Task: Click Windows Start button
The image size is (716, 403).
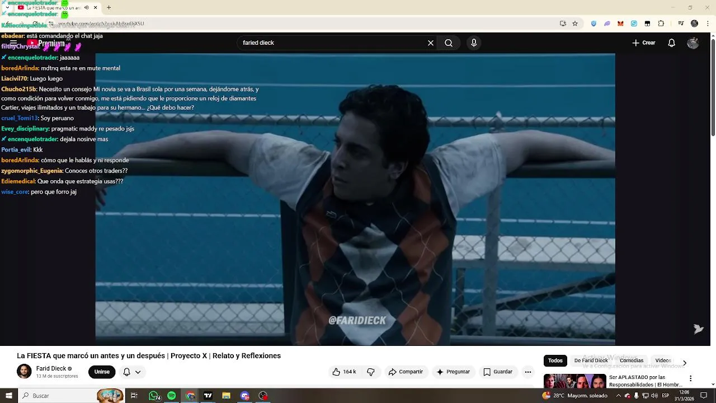Action: click(8, 396)
